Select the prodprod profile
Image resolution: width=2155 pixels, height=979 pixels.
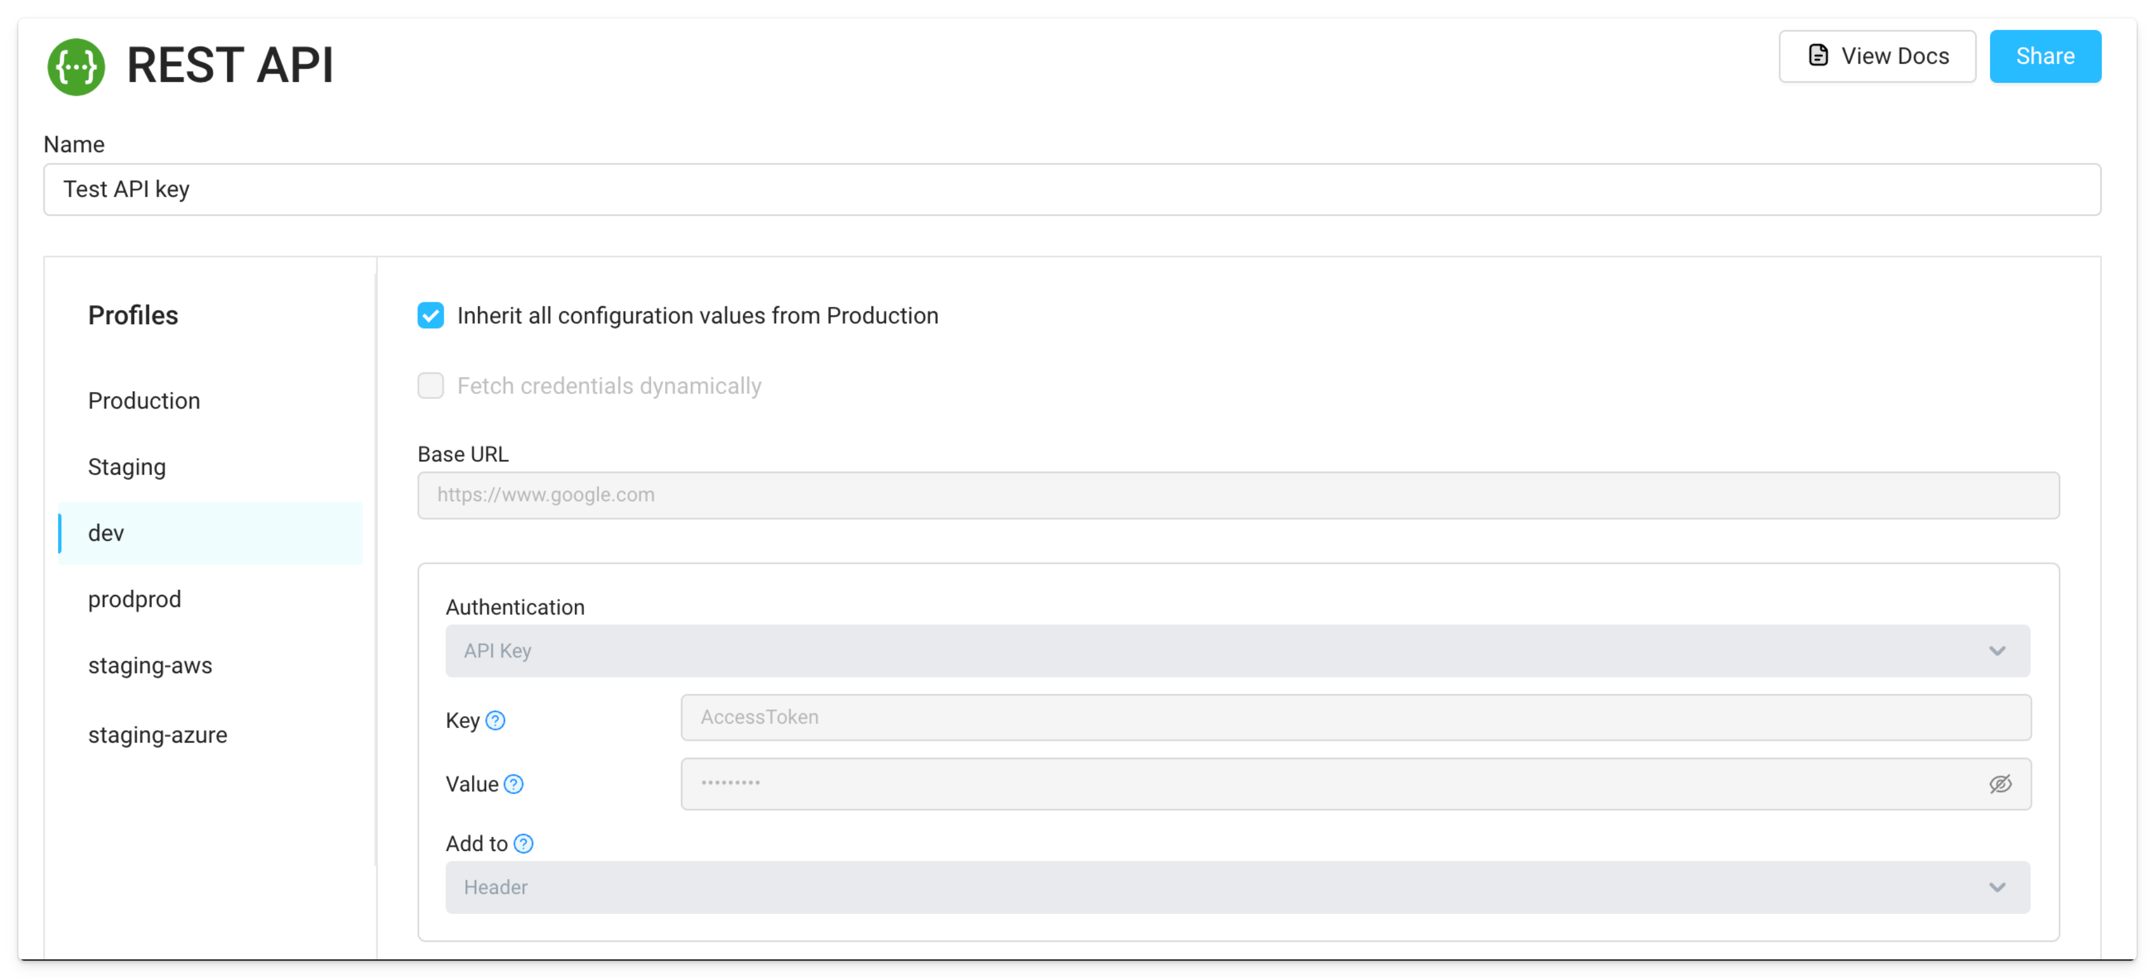pos(134,599)
